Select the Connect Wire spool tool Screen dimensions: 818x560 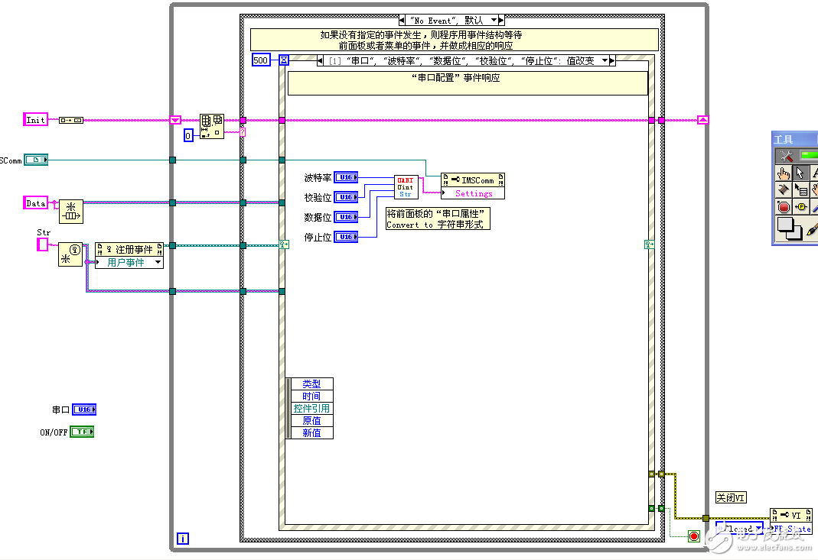coord(784,189)
